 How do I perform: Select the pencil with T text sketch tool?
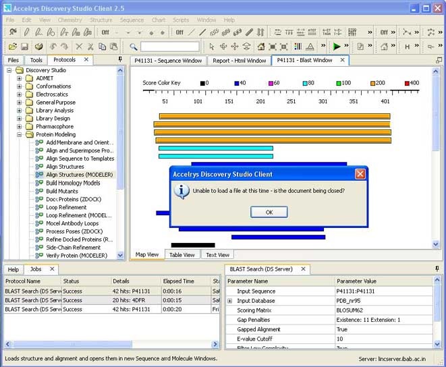[64, 32]
